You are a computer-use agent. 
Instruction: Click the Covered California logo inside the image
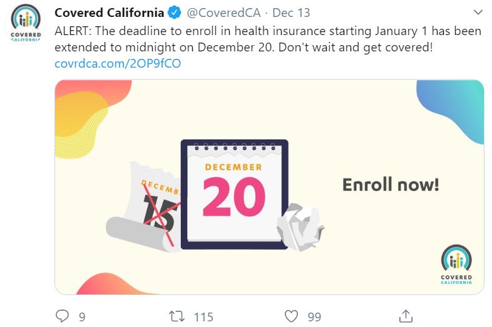click(456, 264)
